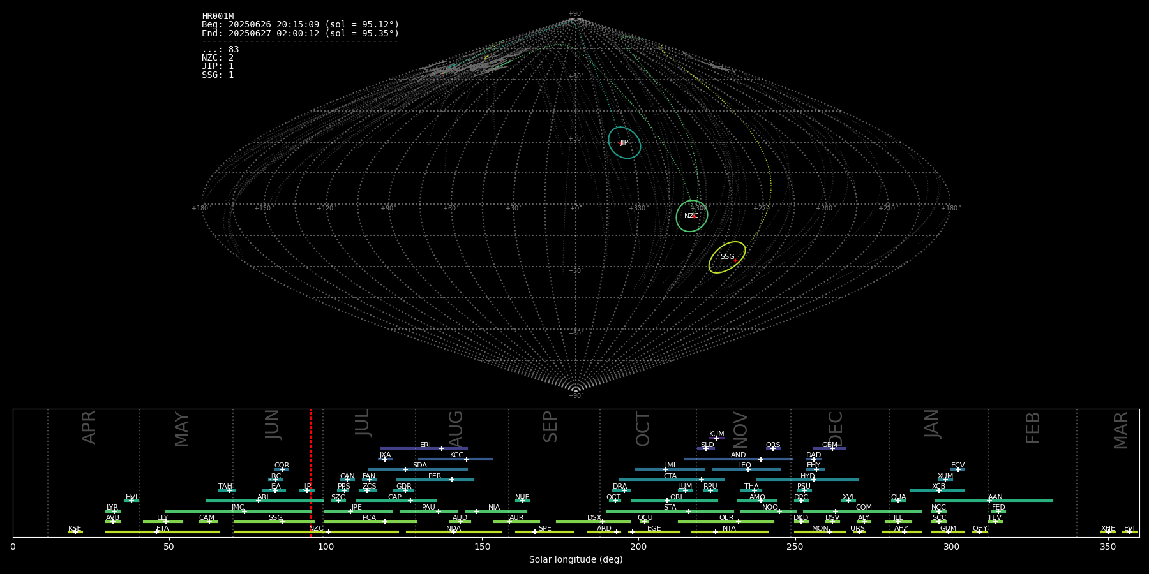The width and height of the screenshot is (1149, 574).
Task: Click the DEC month label
Action: tap(835, 429)
